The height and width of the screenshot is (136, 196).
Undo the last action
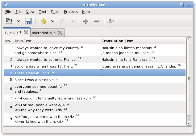(x=44, y=21)
